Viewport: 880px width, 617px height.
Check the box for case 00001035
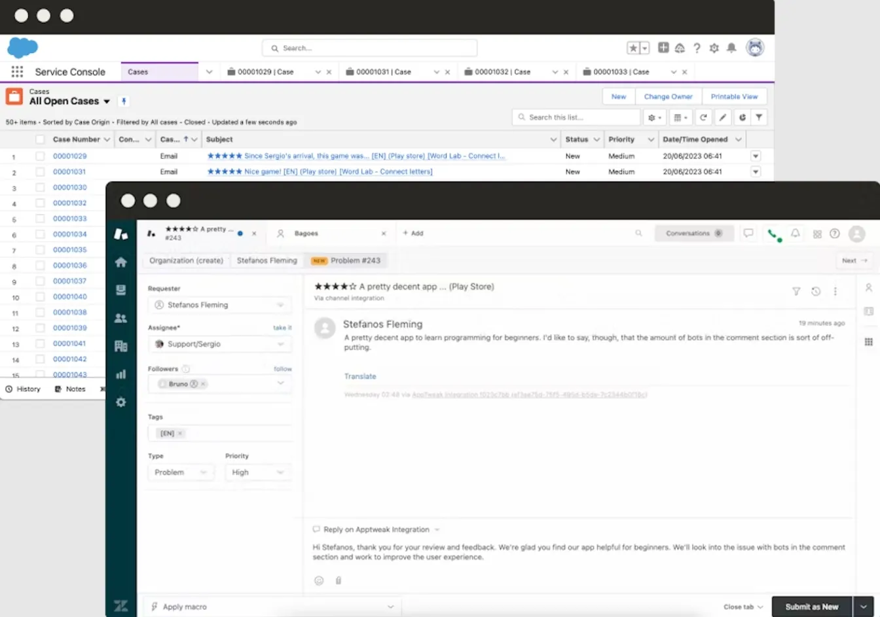click(40, 250)
